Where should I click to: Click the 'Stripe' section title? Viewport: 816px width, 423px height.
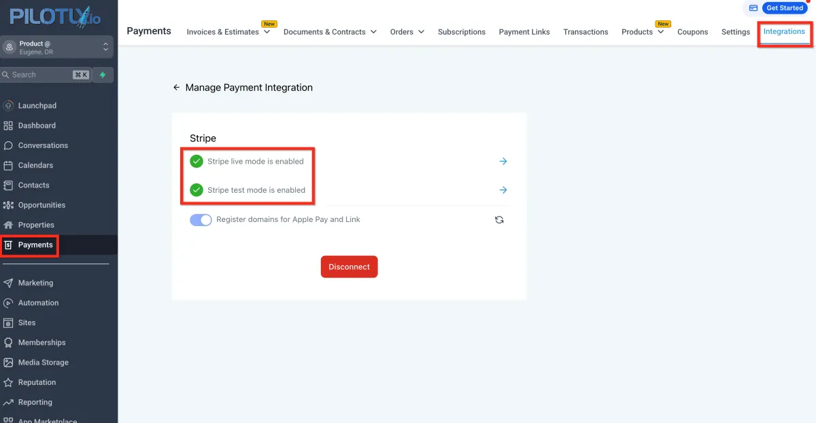203,139
